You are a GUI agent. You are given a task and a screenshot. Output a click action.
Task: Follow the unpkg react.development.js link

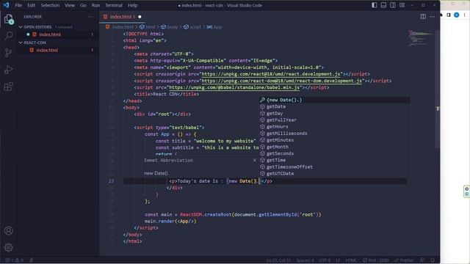click(272, 74)
